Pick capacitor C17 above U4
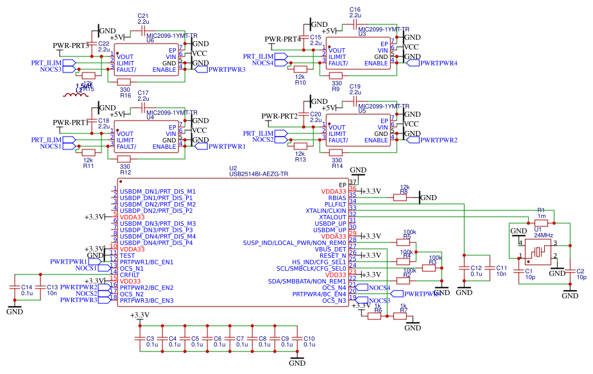 coord(143,108)
